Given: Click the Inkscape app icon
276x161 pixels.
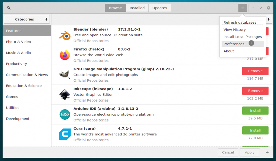Looking at the screenshot, I should click(65, 95).
